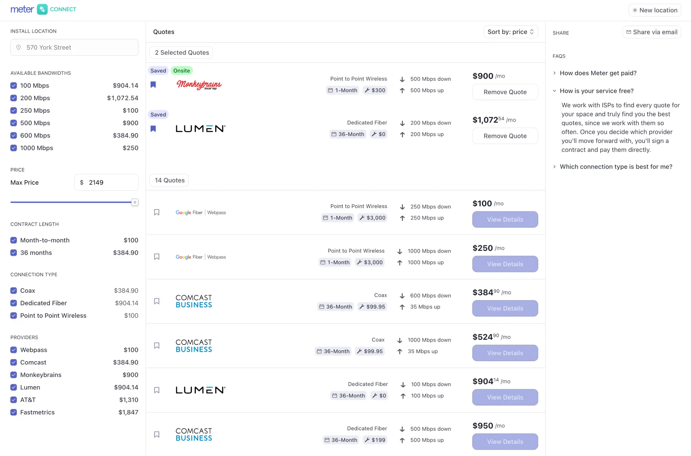Click the 36-Month tag on Comcast $950 quote
The height and width of the screenshot is (456, 691).
tap(341, 440)
